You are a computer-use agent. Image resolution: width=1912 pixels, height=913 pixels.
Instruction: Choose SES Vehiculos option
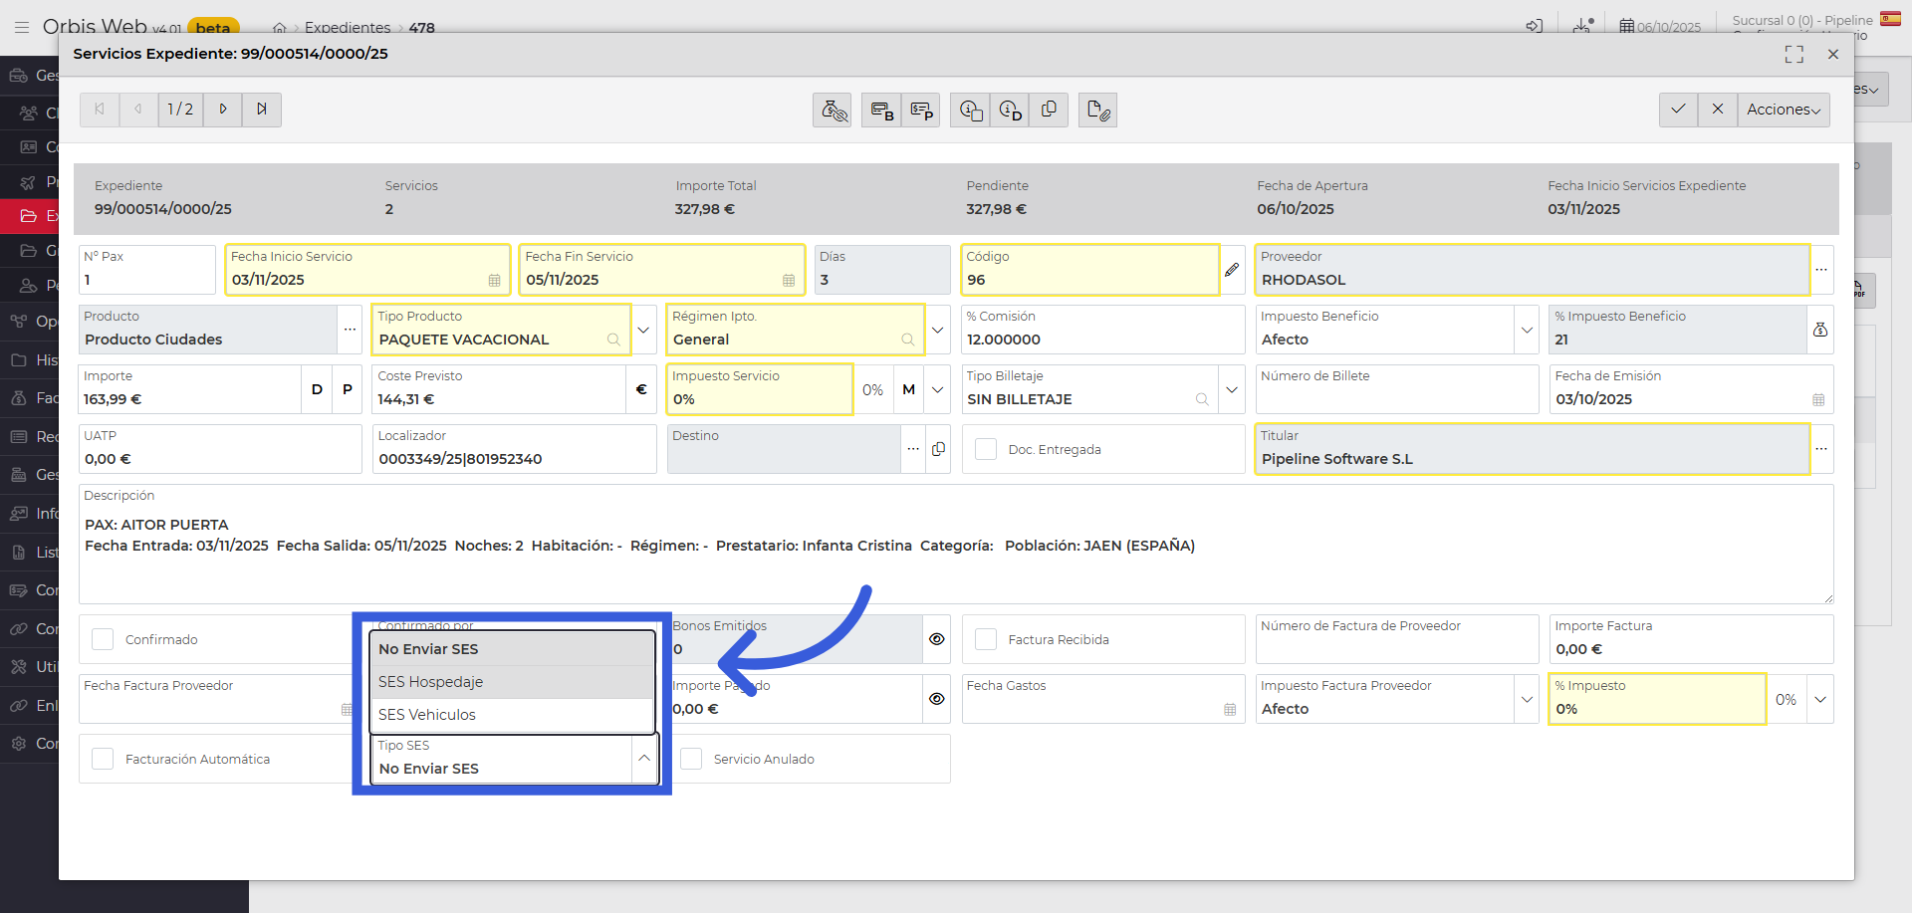tap(427, 715)
